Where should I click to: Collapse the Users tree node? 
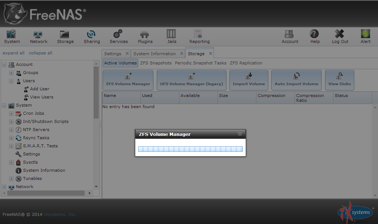(11, 81)
